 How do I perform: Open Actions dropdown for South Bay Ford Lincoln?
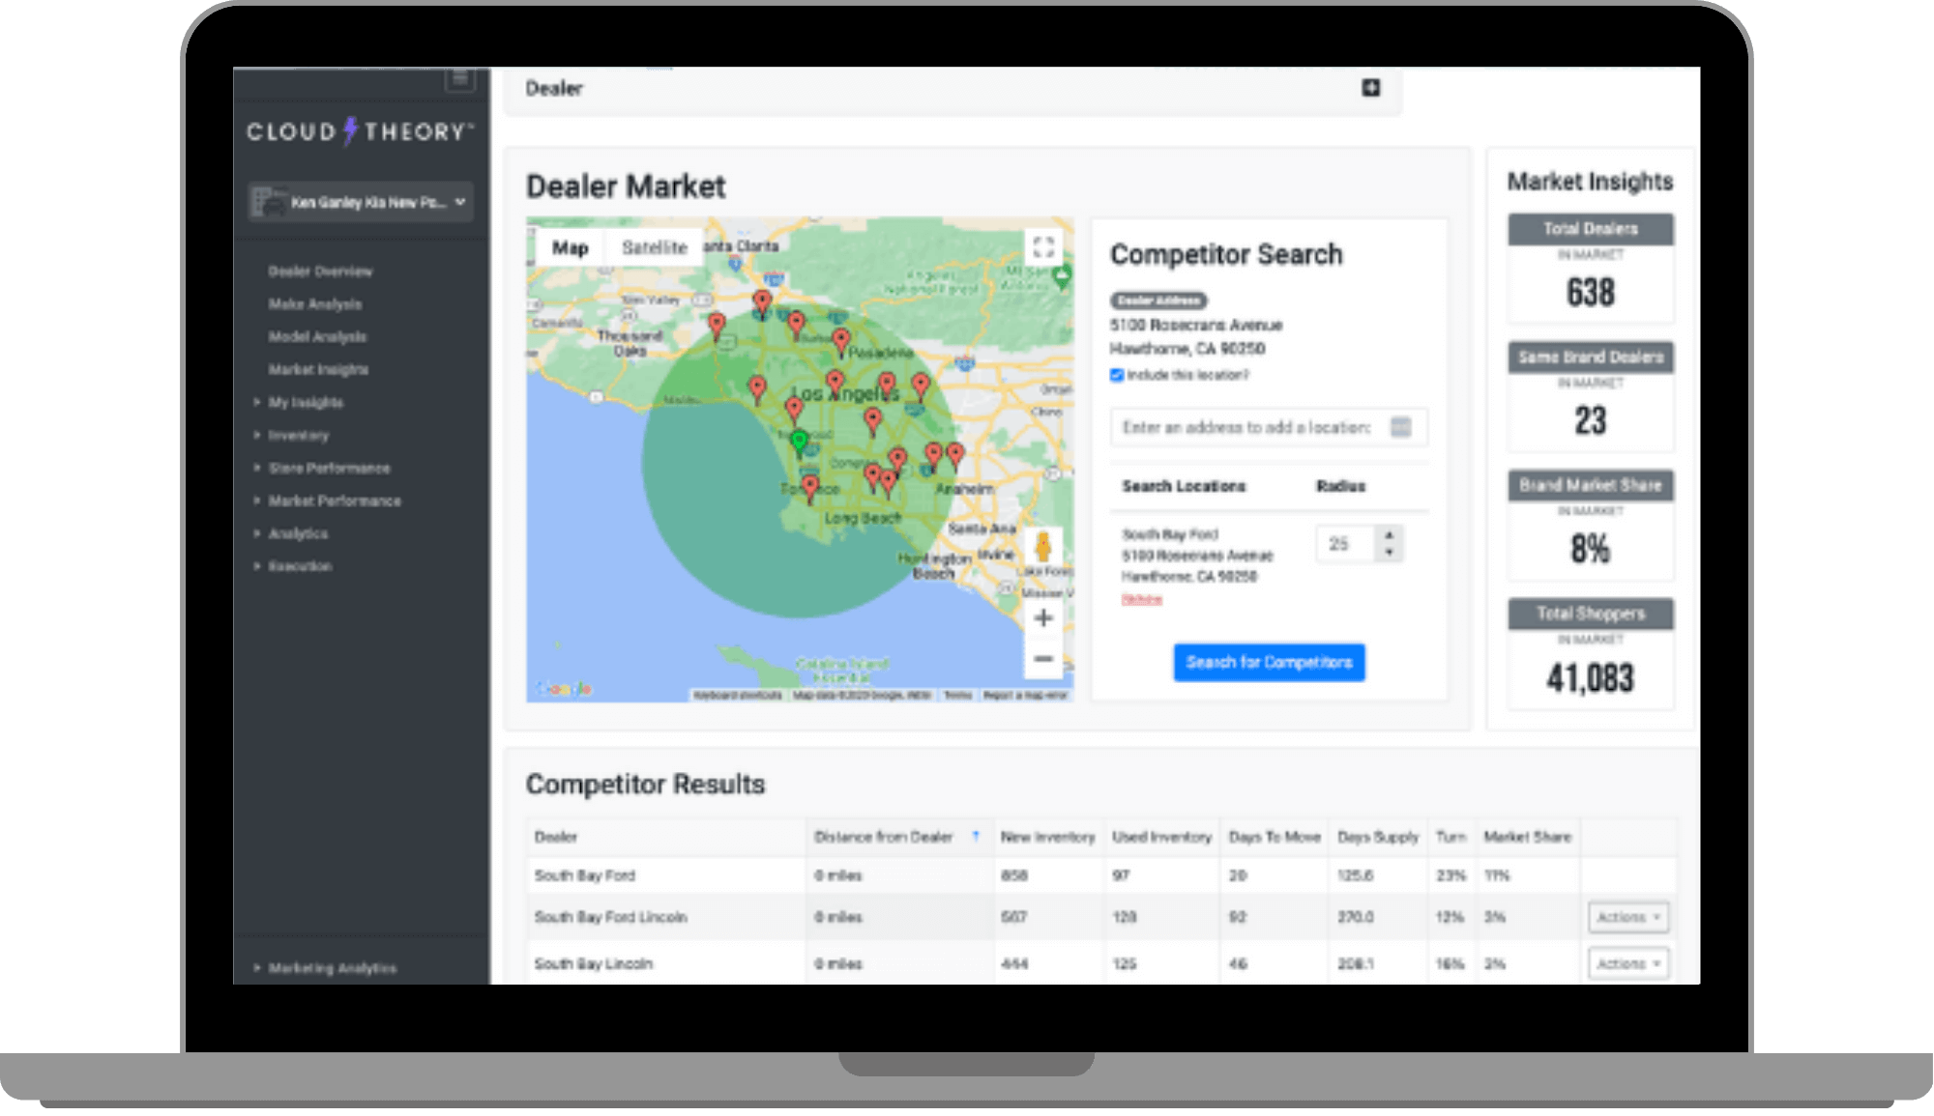[1628, 917]
